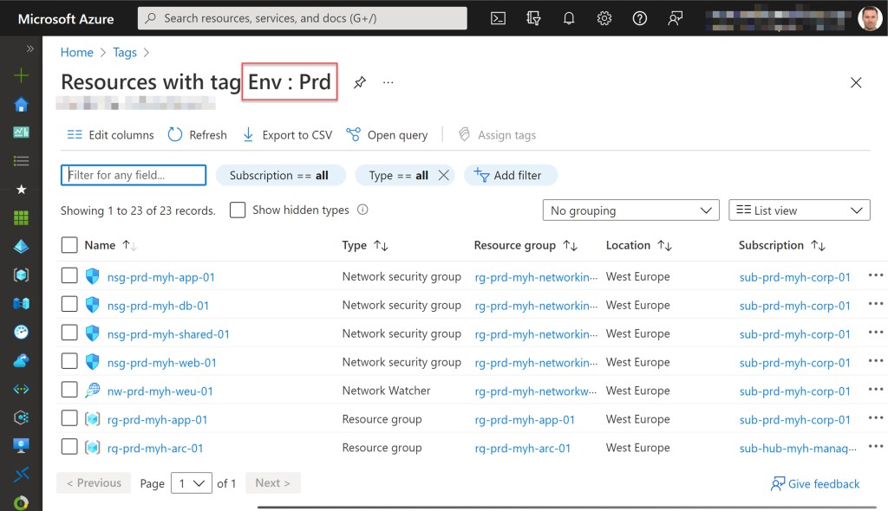Open the page number dropdown
Image resolution: width=888 pixels, height=511 pixels.
192,483
